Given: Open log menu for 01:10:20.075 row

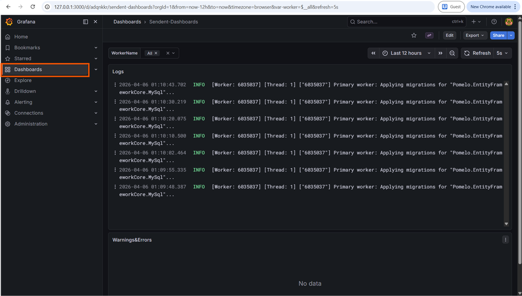Looking at the screenshot, I should (115, 119).
